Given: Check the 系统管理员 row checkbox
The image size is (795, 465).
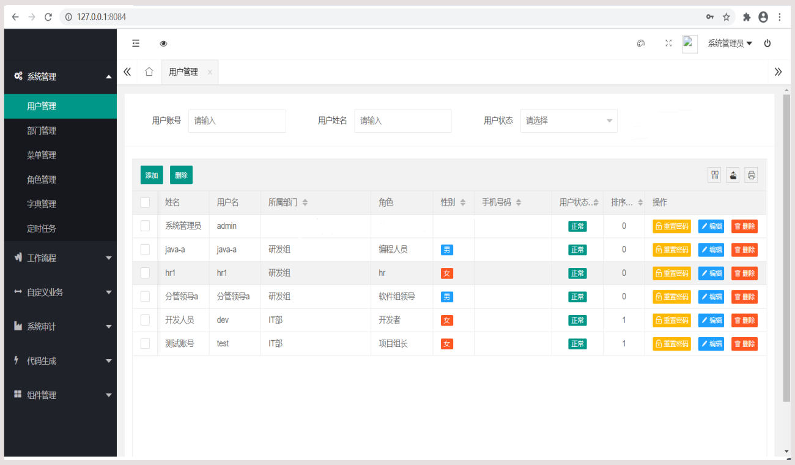Looking at the screenshot, I should (x=145, y=226).
